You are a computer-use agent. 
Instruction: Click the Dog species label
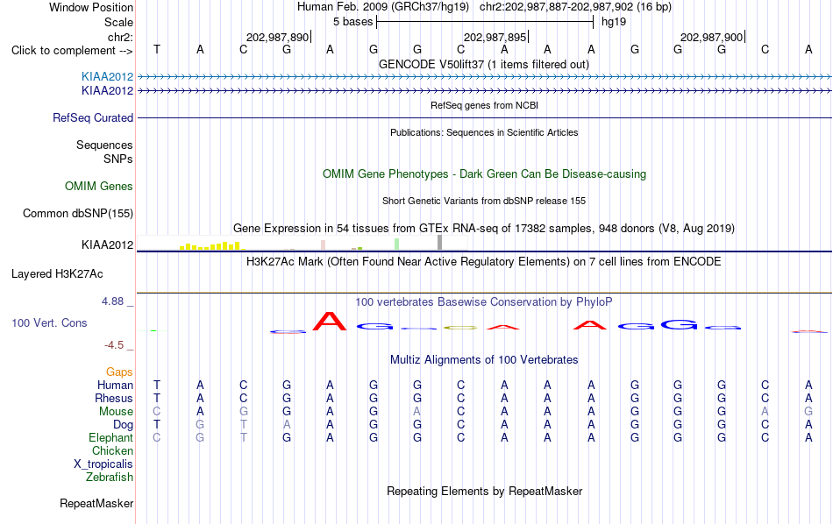pos(124,425)
